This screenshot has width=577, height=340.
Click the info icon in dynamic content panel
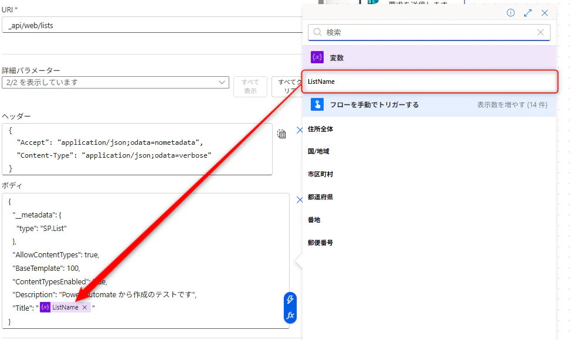[510, 13]
